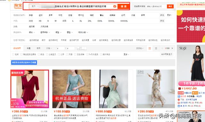Click 大码女装 category link
The image size is (205, 122).
(44, 27)
